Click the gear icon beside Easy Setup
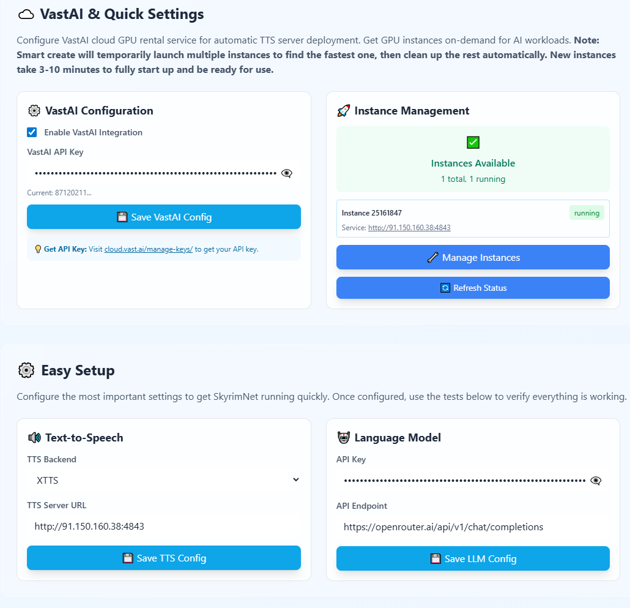 coord(26,370)
